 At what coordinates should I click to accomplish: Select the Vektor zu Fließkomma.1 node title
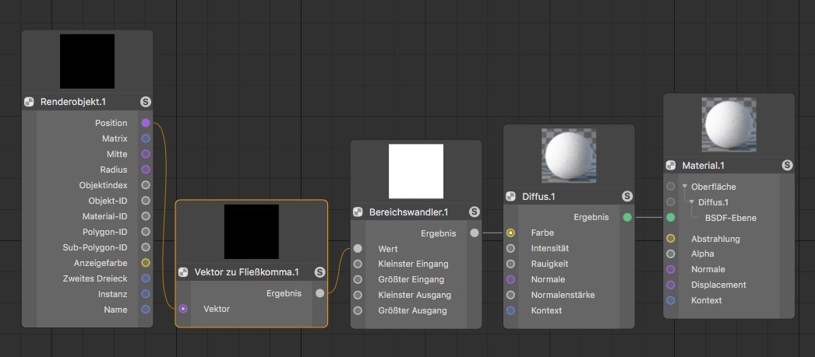246,272
